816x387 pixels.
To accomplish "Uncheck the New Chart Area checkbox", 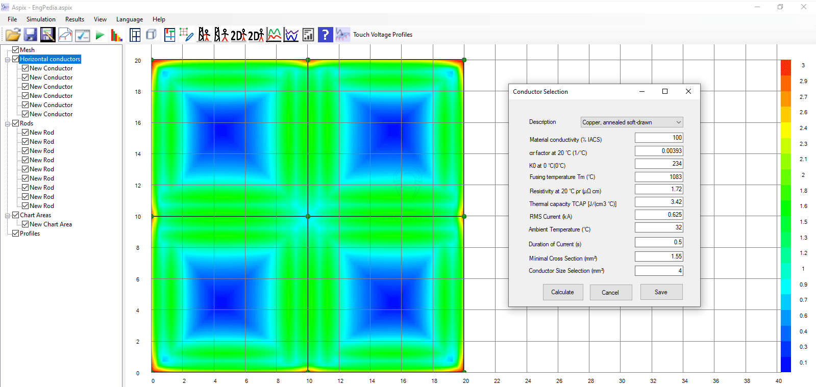I will [x=25, y=224].
